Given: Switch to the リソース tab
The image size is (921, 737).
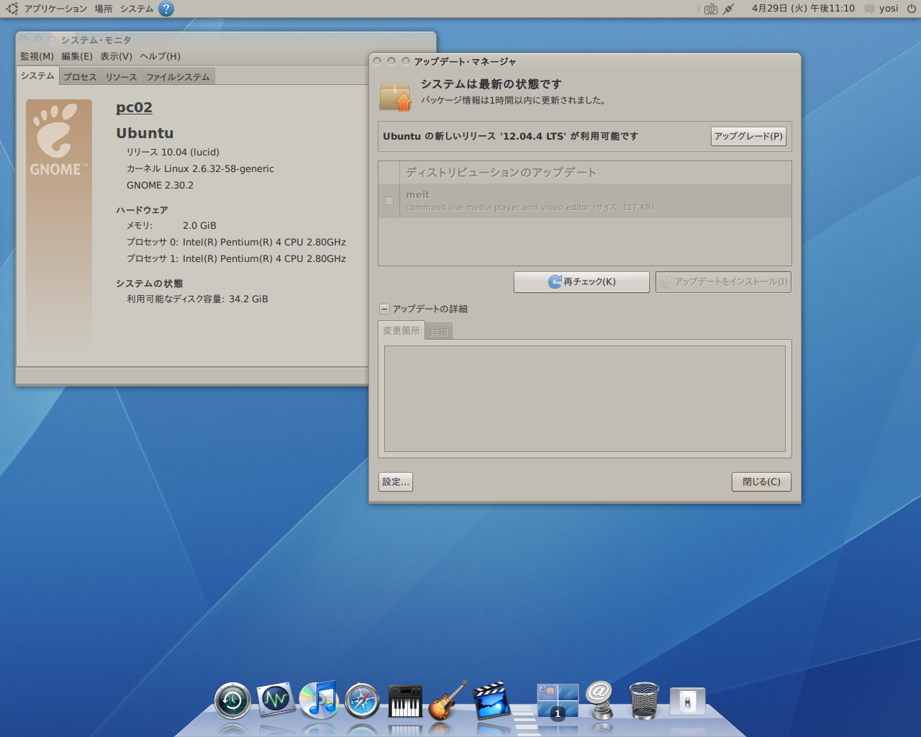Looking at the screenshot, I should pyautogui.click(x=122, y=77).
